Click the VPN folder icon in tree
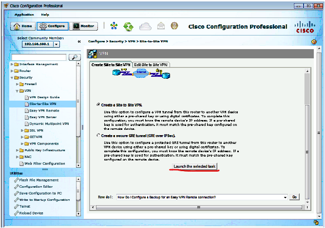This screenshot has height=228, width=325. click(x=21, y=91)
